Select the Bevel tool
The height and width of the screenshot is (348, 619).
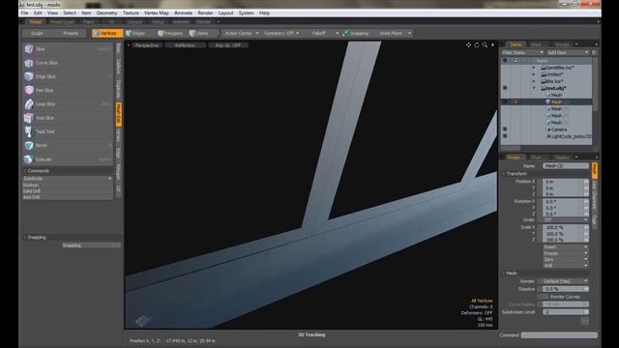click(x=67, y=145)
